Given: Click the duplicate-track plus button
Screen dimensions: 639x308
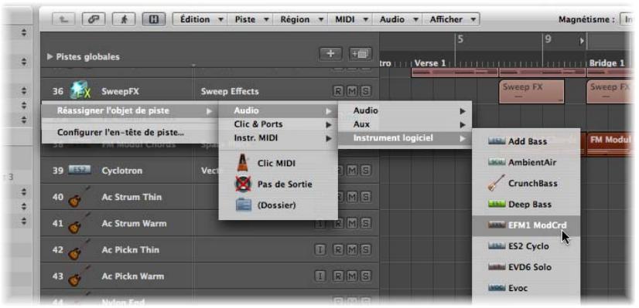Looking at the screenshot, I should (361, 53).
